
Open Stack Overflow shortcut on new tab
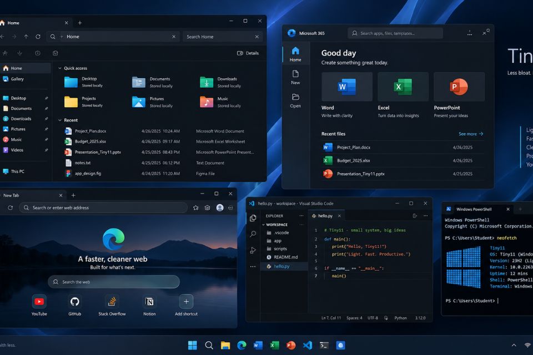112,301
